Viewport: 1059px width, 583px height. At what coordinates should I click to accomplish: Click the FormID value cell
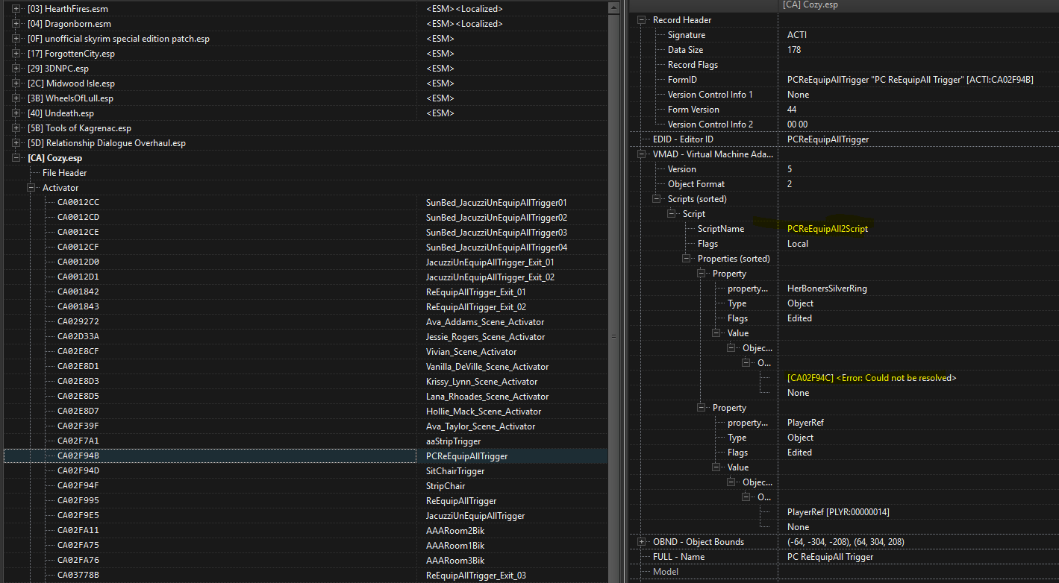[x=910, y=80]
